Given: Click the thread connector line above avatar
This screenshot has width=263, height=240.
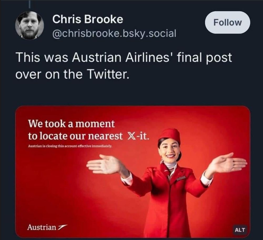Looking at the screenshot, I should 30,4.
